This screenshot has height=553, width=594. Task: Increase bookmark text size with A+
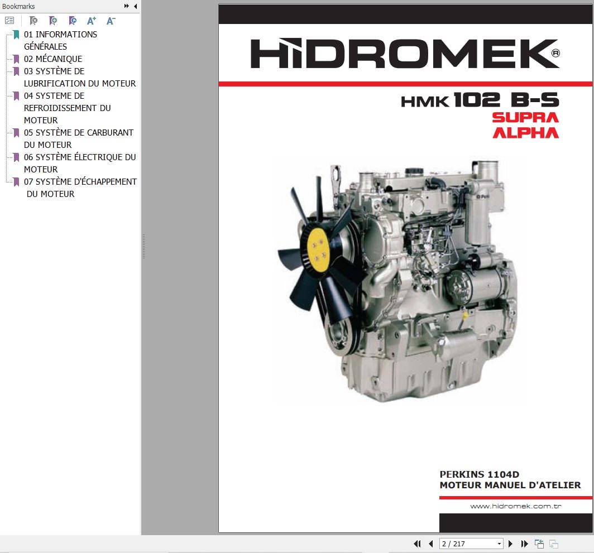point(92,21)
